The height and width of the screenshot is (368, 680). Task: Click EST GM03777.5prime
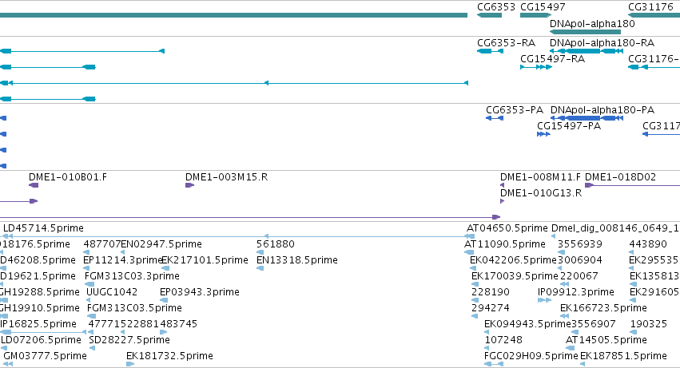[x=45, y=356]
